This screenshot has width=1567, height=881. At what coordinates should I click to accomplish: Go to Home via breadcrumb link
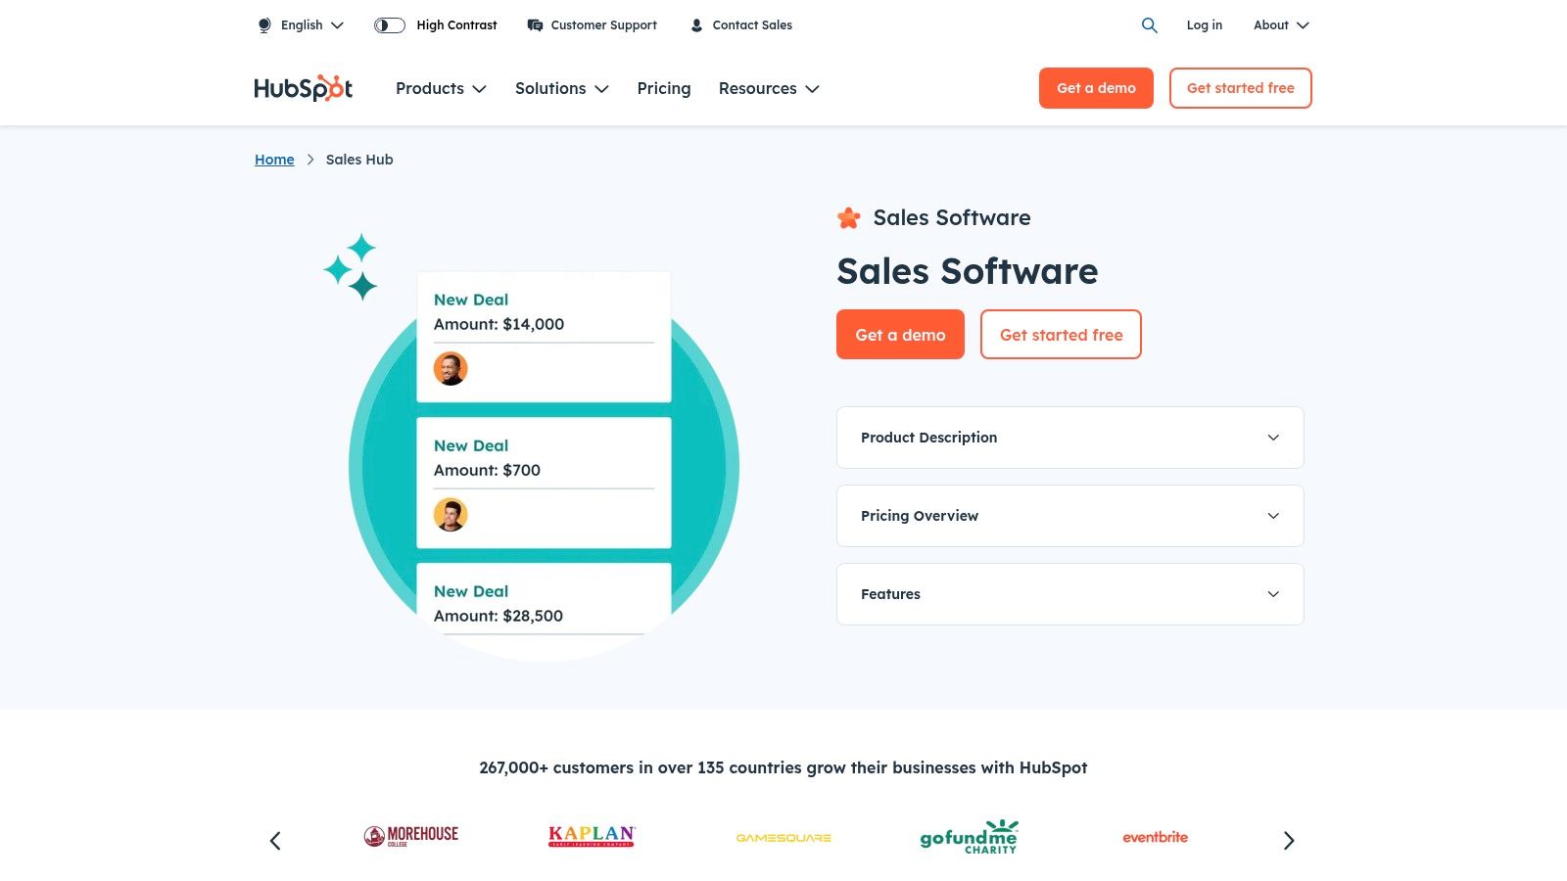point(274,159)
